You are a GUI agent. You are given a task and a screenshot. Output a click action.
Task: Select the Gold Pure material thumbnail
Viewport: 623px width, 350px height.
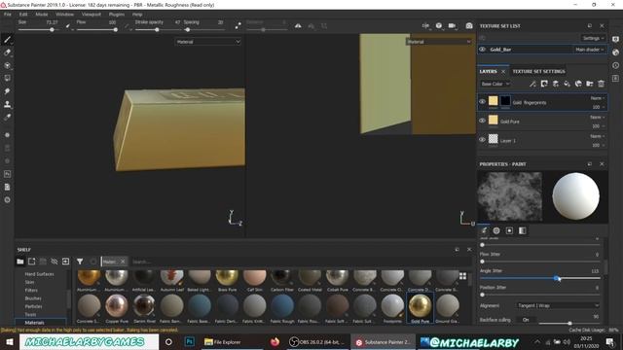pos(420,308)
